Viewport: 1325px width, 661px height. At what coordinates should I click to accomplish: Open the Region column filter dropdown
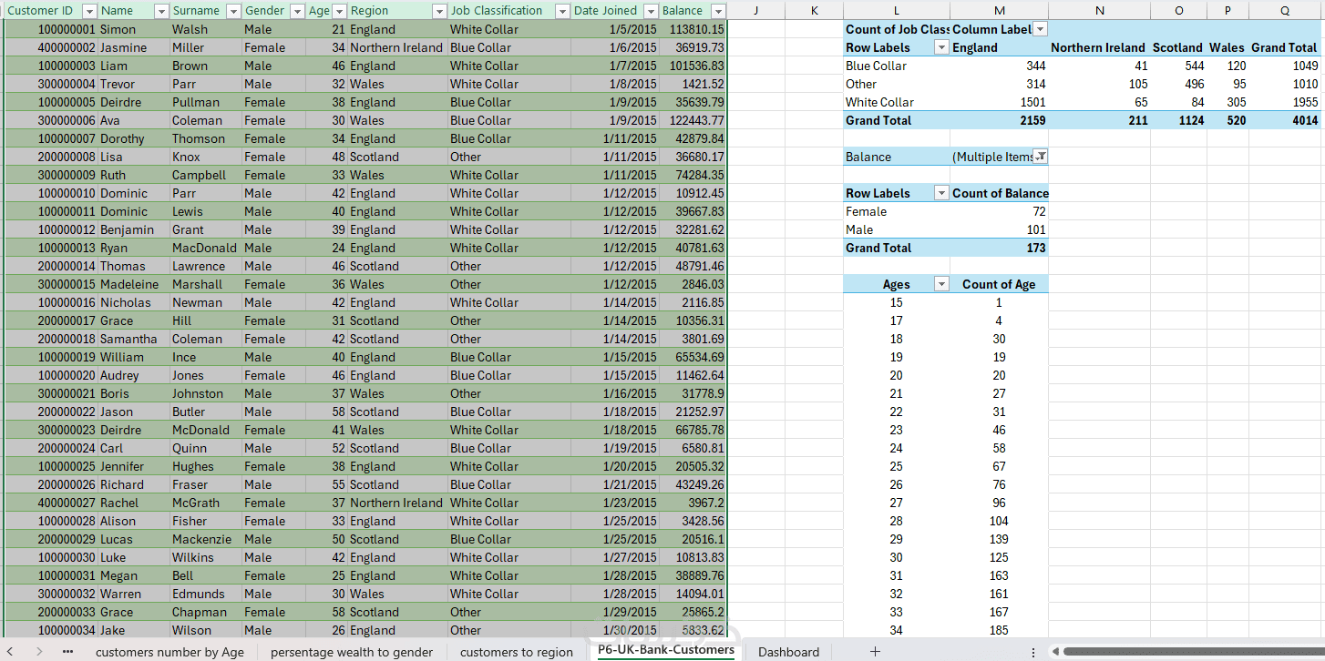pos(439,11)
